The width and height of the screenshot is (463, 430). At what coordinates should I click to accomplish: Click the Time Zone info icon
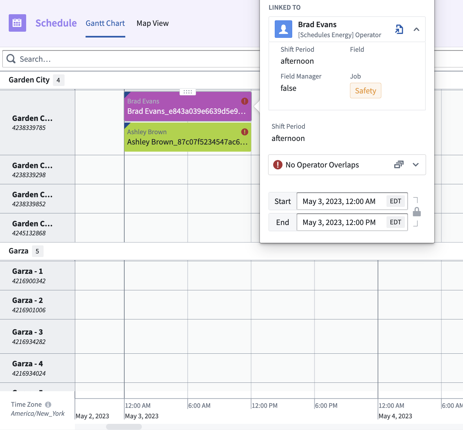pyautogui.click(x=48, y=404)
